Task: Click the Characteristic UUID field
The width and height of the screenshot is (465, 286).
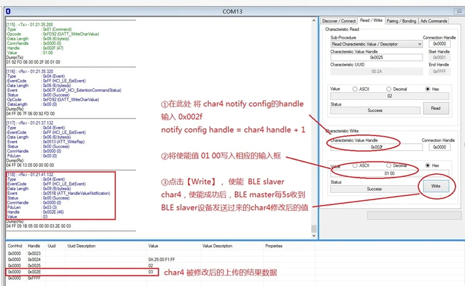Action: point(376,72)
